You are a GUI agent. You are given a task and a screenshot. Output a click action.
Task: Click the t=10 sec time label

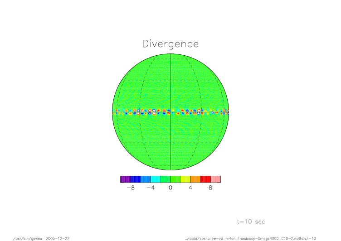pos(251,222)
